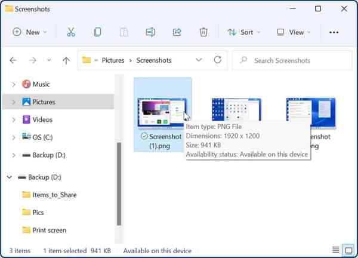
Task: Click 'Available on this device' in status bar
Action: point(158,251)
